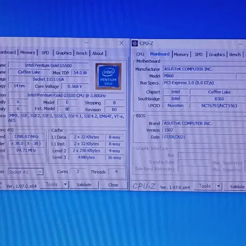The image size is (246, 246).
Task: Open About tab in left window
Action: pos(98,54)
